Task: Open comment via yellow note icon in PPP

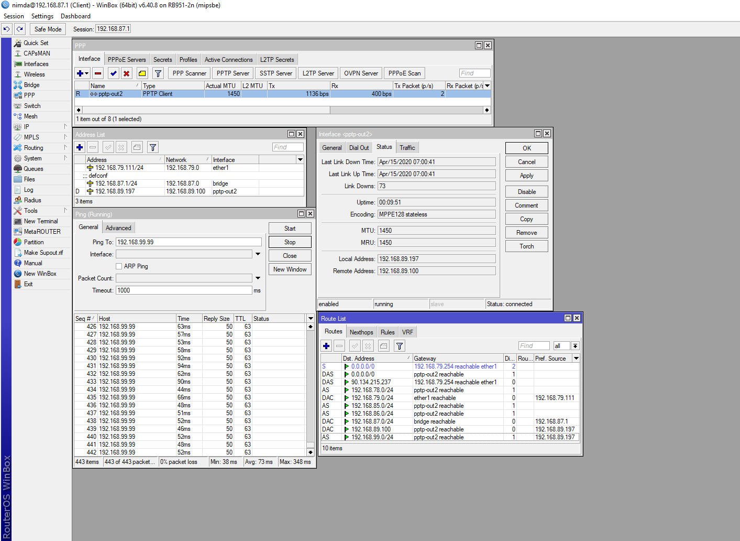Action: pyautogui.click(x=142, y=73)
